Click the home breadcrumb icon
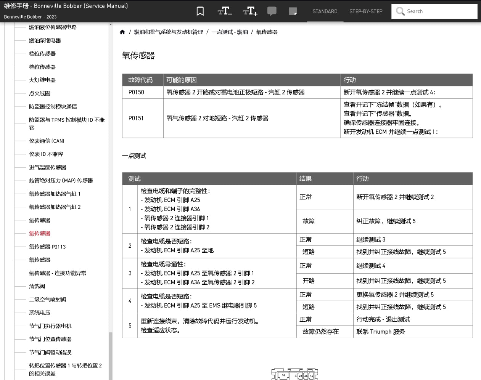 [122, 32]
